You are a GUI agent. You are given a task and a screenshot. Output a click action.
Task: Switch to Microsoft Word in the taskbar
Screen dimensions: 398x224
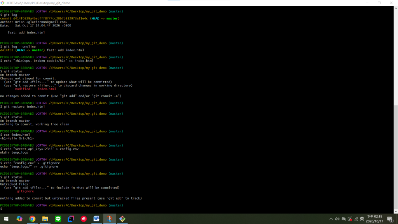click(96, 219)
